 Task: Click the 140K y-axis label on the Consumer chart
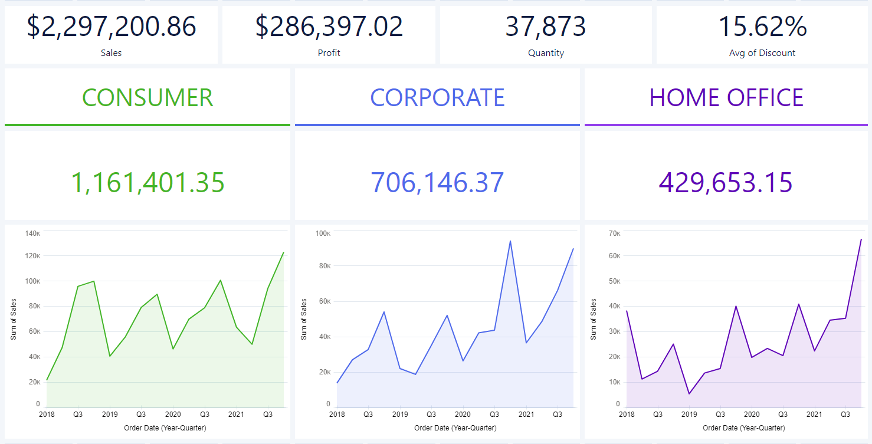click(33, 233)
